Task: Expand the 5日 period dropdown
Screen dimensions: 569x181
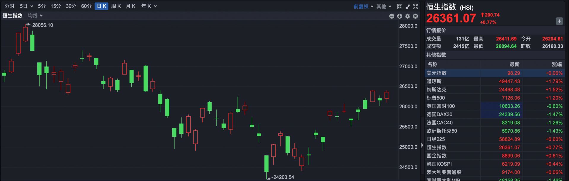Action: [x=26, y=6]
